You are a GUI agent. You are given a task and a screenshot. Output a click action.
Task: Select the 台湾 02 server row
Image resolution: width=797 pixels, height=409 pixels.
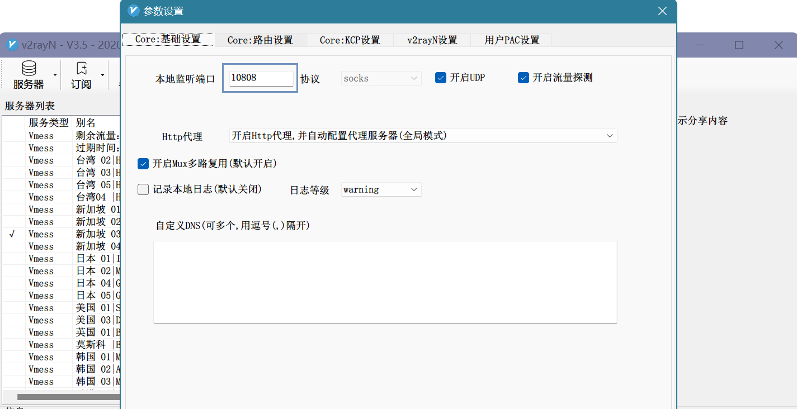coord(62,160)
